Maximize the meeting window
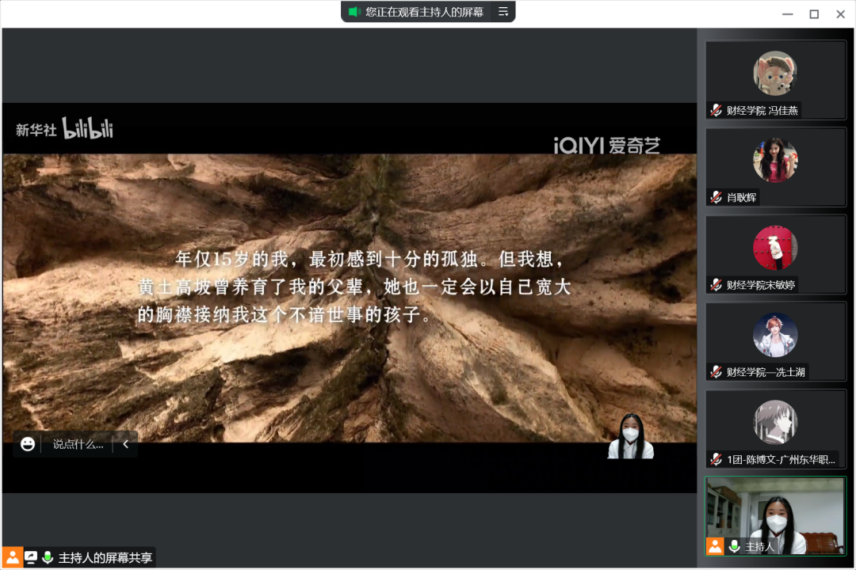This screenshot has height=570, width=856. [814, 14]
